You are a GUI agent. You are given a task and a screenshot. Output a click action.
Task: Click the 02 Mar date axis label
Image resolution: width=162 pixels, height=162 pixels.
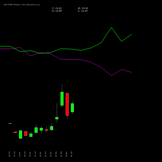click(56, 154)
